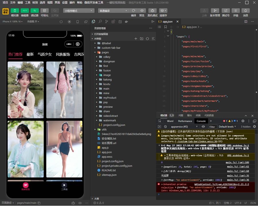Switch to the Wxml tab

[x=170, y=121]
